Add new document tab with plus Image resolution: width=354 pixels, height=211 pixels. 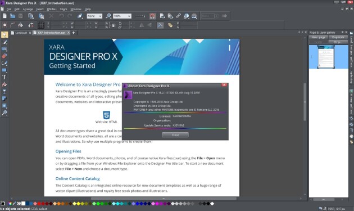(74, 33)
